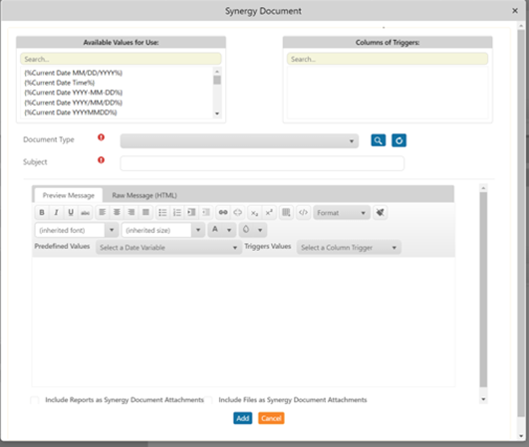Increase the text indent

tap(191, 212)
